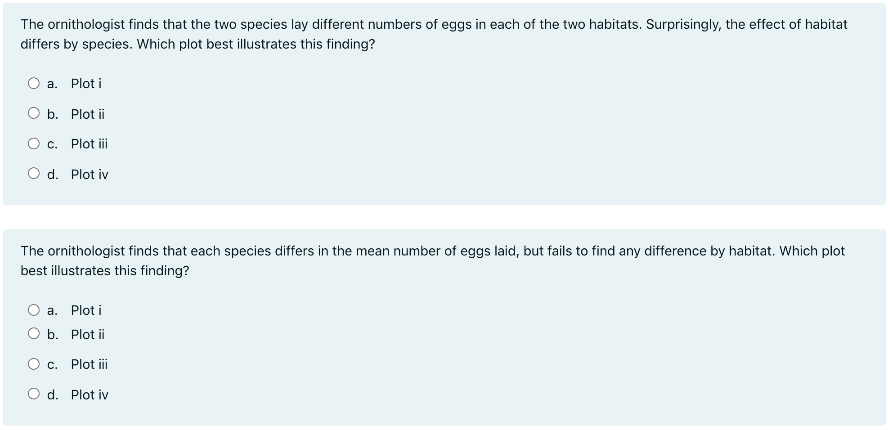
Task: Click option a label in the first question
Action: tap(53, 84)
